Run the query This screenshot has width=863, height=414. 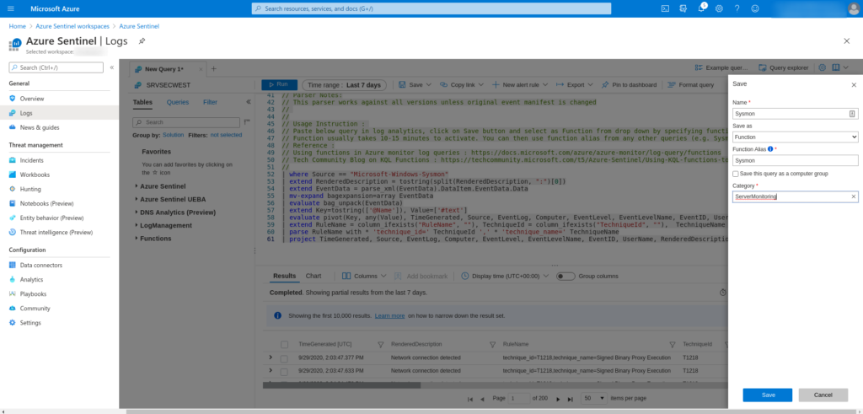pyautogui.click(x=279, y=85)
